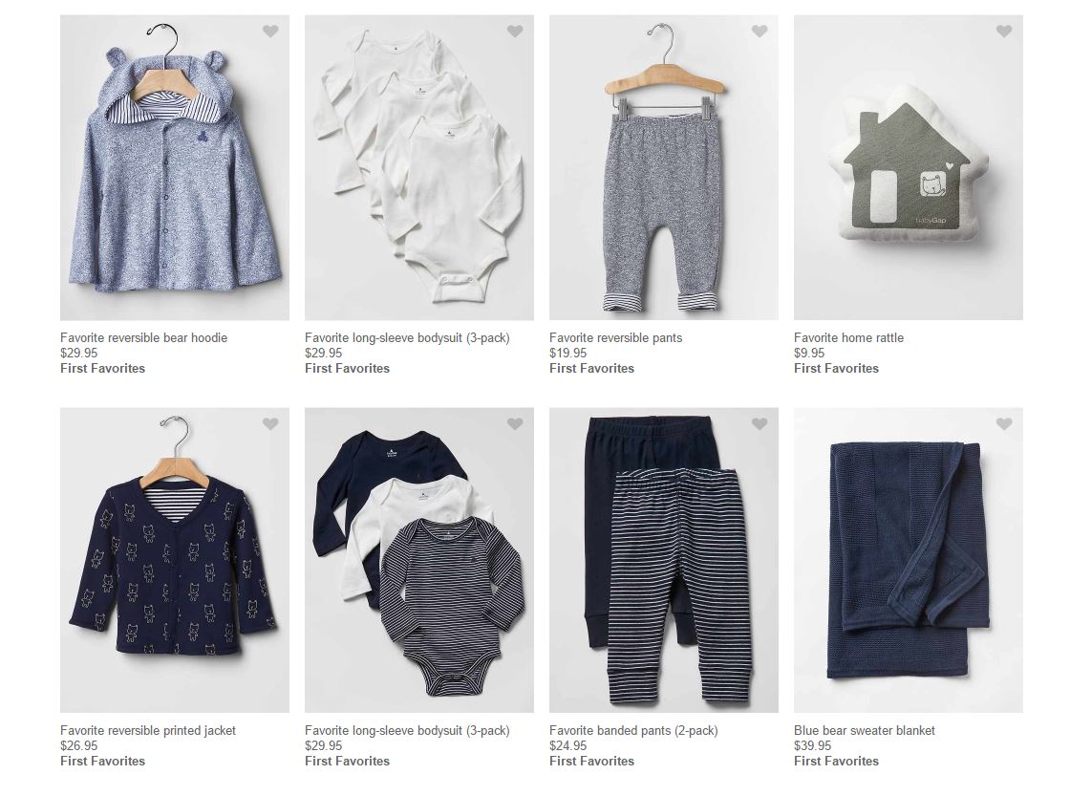Viewport: 1070px width, 796px height.
Task: Open Favorite reversible bear hoodie product image
Action: click(175, 168)
